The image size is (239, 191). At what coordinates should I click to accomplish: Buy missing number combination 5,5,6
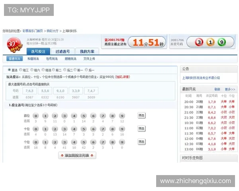tap(45, 91)
